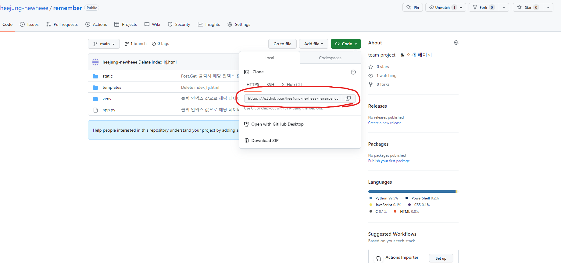The width and height of the screenshot is (561, 263).
Task: Click the heejung-newheee avatar icon
Action: pyautogui.click(x=95, y=62)
